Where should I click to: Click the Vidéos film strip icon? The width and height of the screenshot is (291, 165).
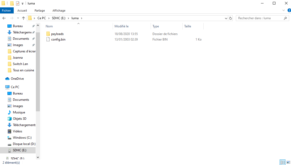tap(9, 131)
